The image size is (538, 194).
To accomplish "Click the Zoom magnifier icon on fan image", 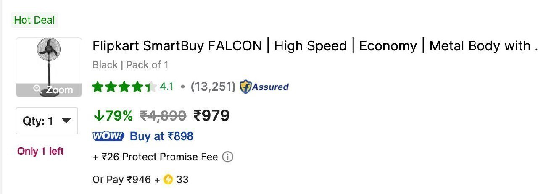I will (x=38, y=89).
